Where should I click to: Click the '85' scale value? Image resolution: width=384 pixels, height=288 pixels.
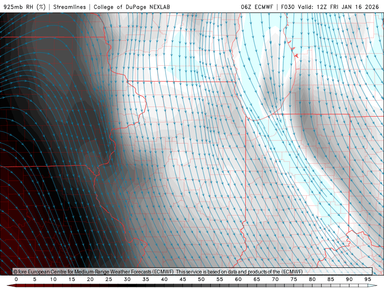(x=331, y=279)
